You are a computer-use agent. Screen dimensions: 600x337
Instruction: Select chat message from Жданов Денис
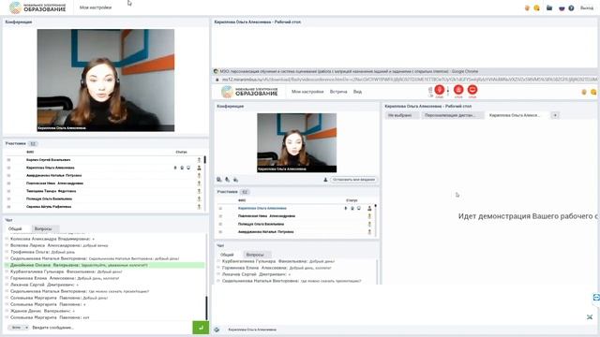(x=42, y=311)
